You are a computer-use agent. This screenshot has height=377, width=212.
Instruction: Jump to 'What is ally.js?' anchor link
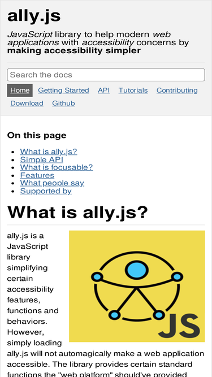point(49,151)
